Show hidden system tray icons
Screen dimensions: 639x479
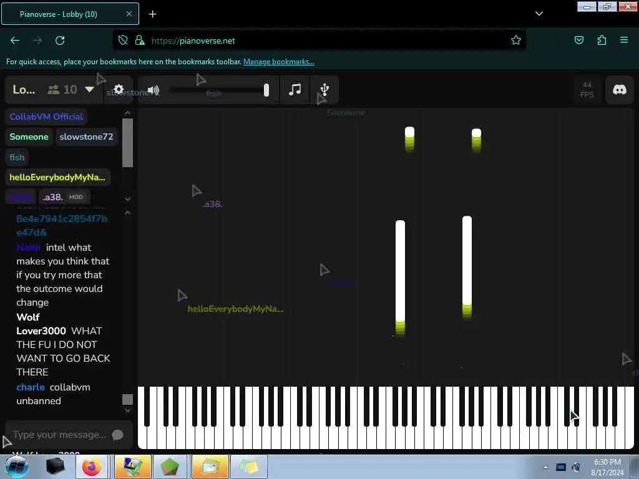[545, 467]
